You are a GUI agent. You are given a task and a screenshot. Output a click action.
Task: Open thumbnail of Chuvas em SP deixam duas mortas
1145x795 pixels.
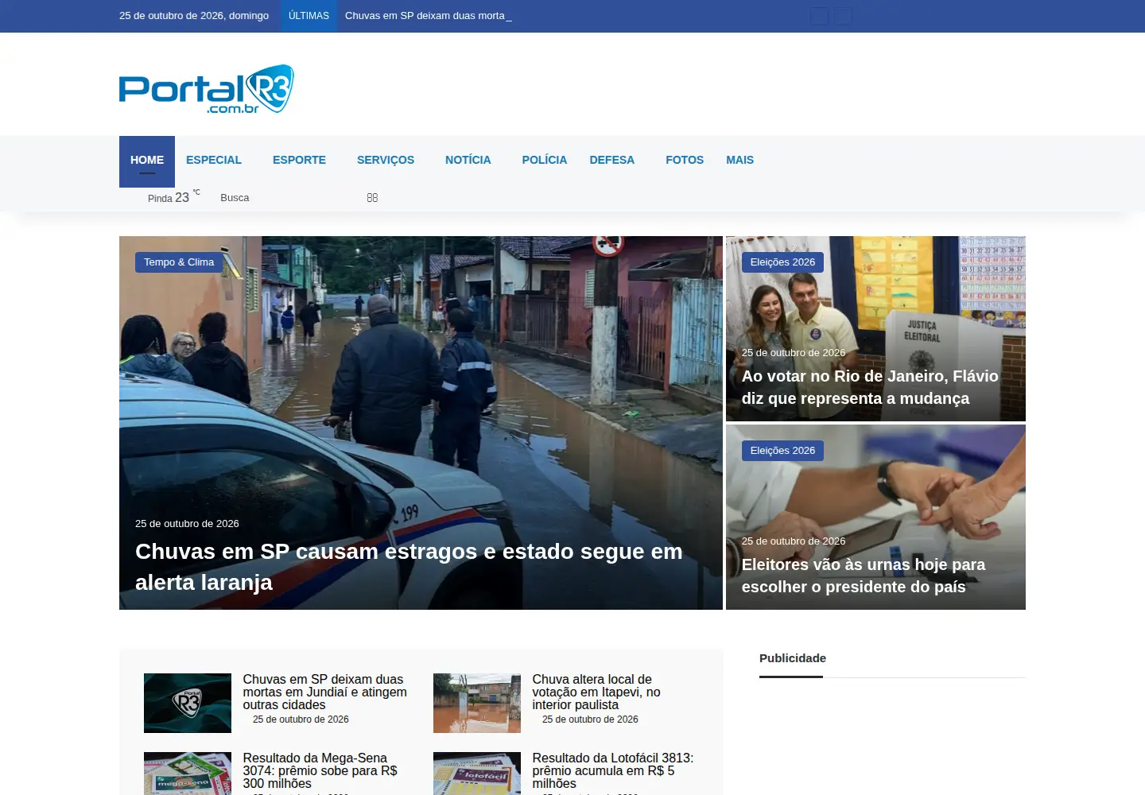coord(188,703)
